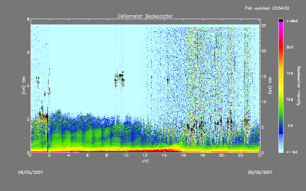Click the end date 08/06/2007

[260, 172]
